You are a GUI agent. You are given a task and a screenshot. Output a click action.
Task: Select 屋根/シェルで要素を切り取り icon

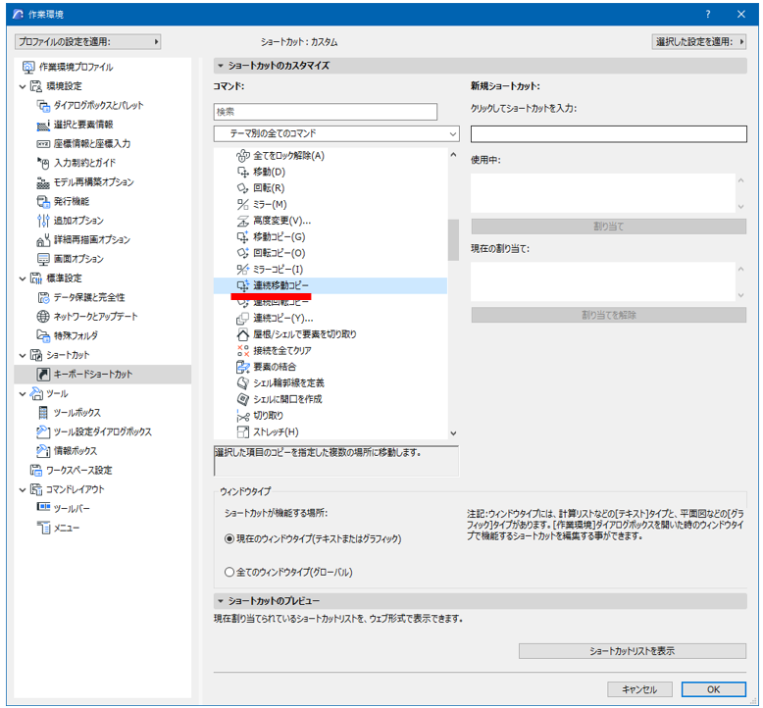[x=243, y=334]
